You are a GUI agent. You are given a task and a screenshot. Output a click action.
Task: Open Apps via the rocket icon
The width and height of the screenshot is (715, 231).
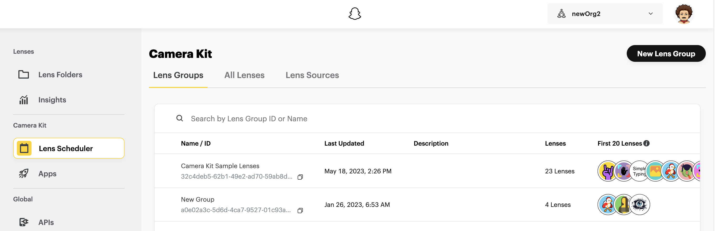coord(24,173)
